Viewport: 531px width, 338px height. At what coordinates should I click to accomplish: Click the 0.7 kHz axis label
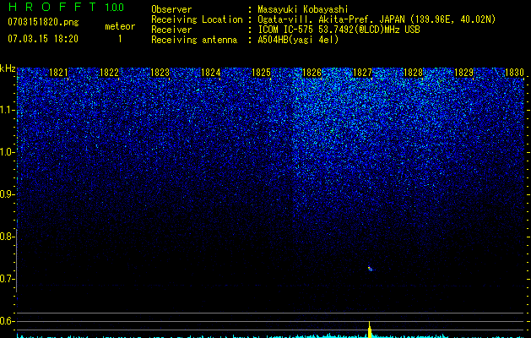coord(7,279)
